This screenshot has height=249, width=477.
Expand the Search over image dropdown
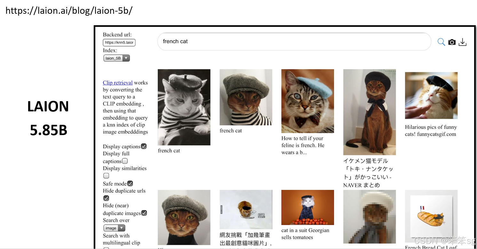click(114, 228)
